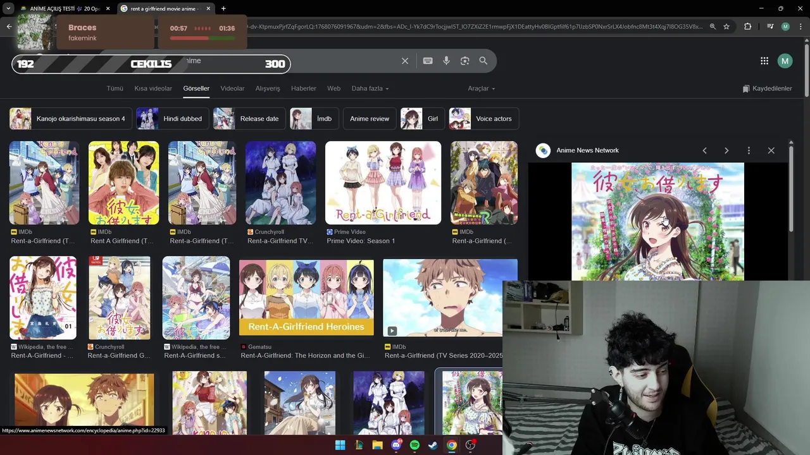The width and height of the screenshot is (810, 455).
Task: Open the Crunchyroll Rent-a-Girlfriend TV image
Action: point(280,183)
